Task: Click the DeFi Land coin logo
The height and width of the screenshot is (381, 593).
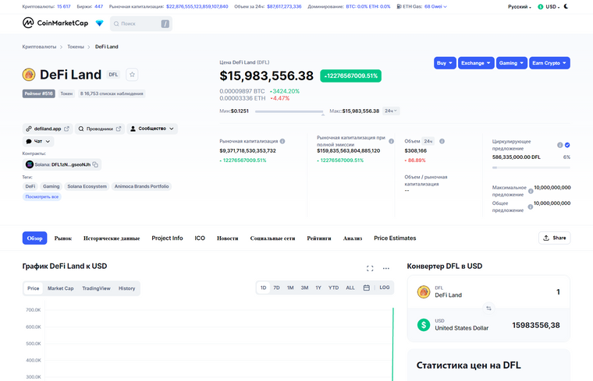Action: pos(29,74)
